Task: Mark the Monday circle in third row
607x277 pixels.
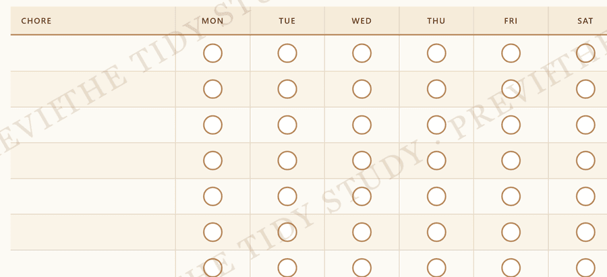Action: click(x=212, y=125)
